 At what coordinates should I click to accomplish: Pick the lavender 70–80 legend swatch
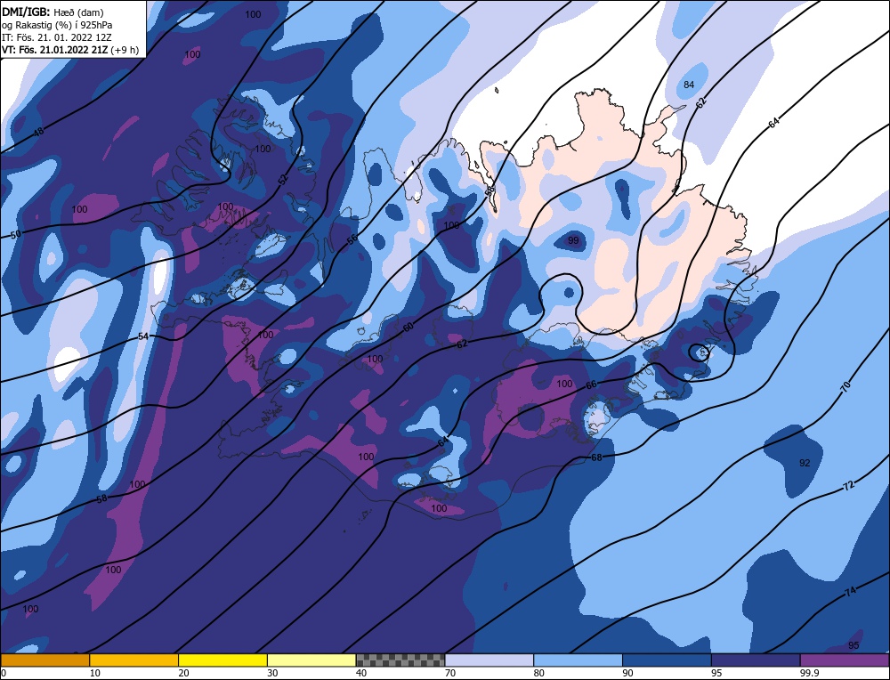coord(489,660)
